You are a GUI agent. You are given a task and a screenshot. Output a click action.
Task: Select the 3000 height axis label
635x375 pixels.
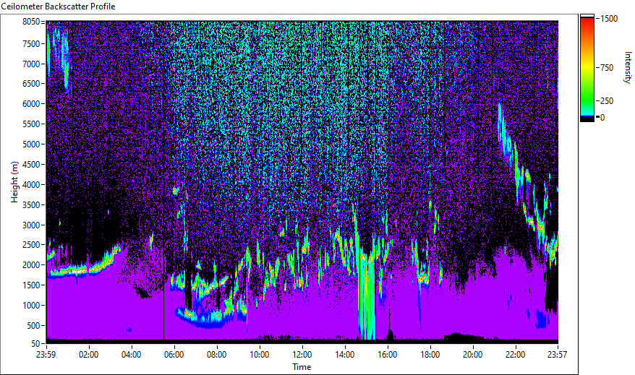[31, 225]
